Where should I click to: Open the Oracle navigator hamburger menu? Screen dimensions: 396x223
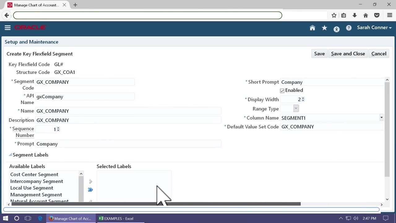(x=8, y=28)
